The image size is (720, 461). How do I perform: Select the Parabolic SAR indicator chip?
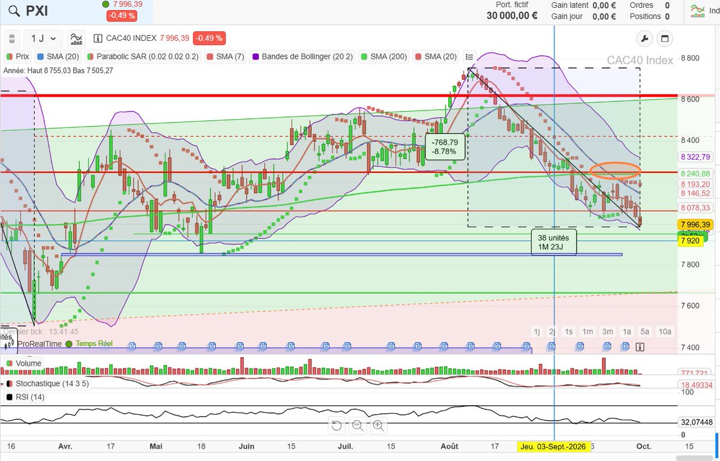pyautogui.click(x=142, y=57)
